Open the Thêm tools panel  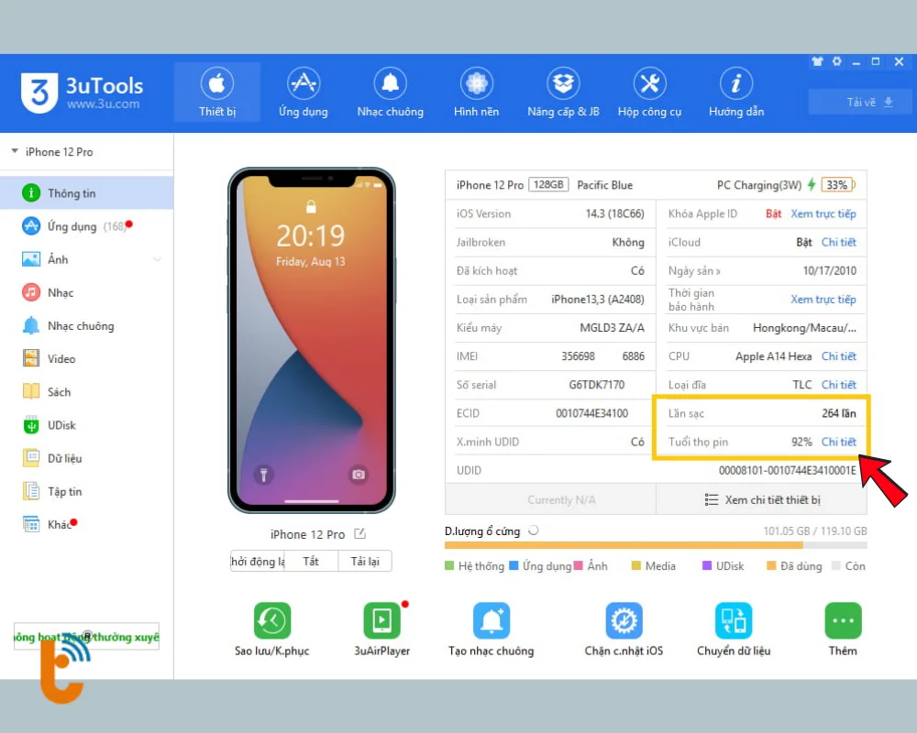(842, 628)
